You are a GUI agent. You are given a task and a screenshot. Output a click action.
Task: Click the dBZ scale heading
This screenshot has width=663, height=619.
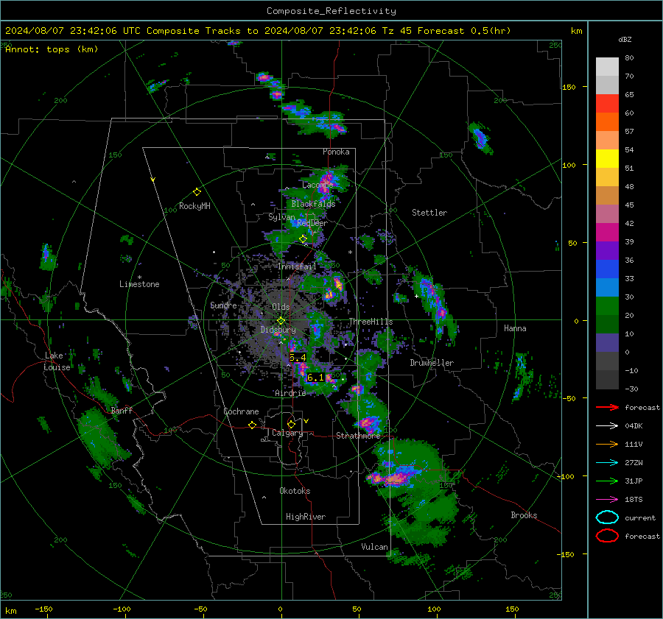click(625, 40)
